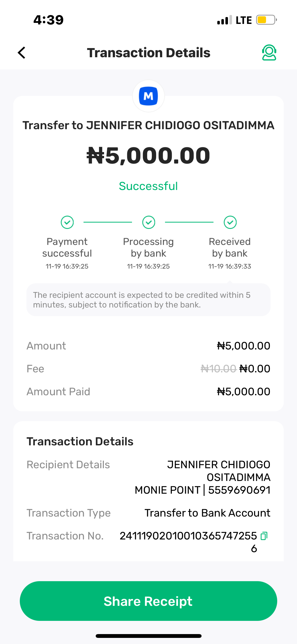Viewport: 297px width, 644px height.
Task: Tap the Processing by bank checkmark
Action: coord(149,222)
